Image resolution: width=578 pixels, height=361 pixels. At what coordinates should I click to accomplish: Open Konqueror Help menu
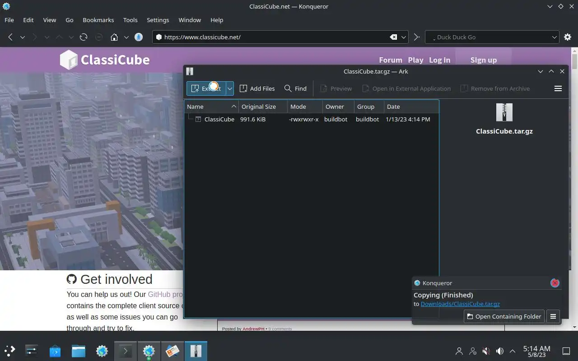217,20
